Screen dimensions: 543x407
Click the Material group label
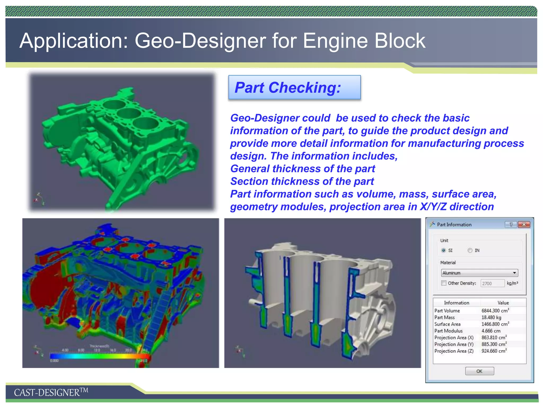point(448,262)
